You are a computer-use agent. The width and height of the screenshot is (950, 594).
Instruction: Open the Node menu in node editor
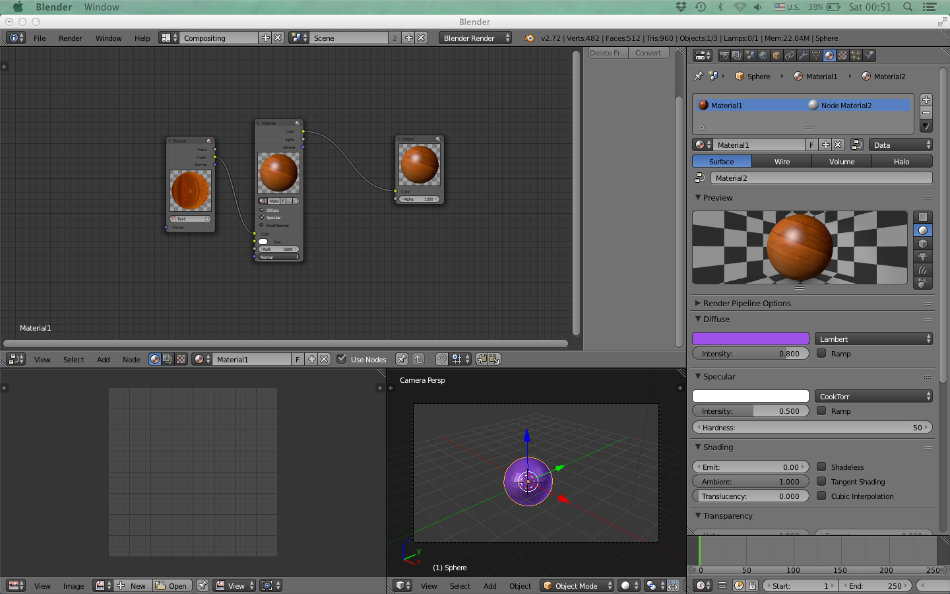pyautogui.click(x=131, y=359)
